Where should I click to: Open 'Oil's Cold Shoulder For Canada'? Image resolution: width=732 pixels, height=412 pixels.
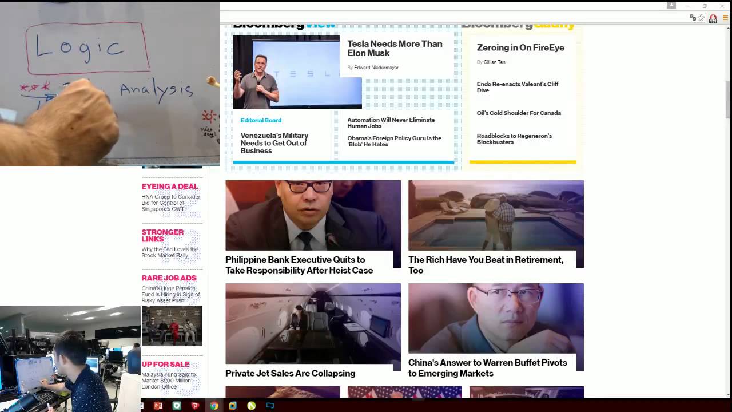pyautogui.click(x=519, y=113)
